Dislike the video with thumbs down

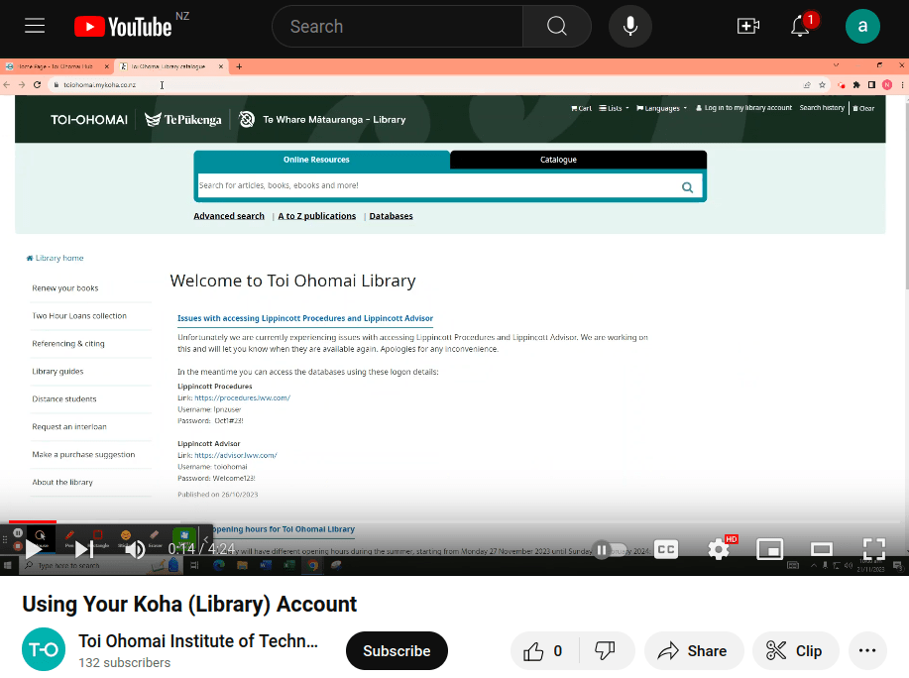606,651
